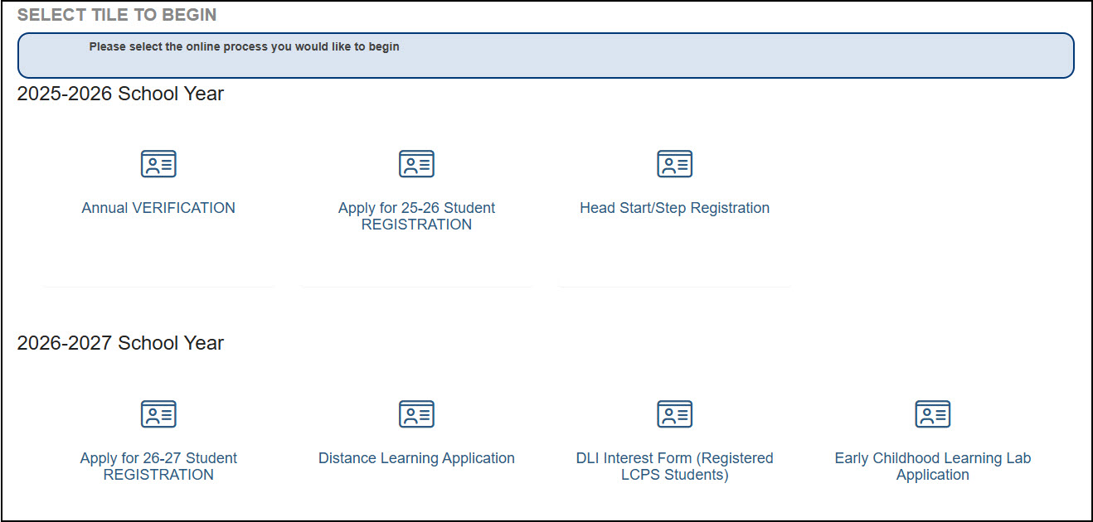Click the icon above Apply for 26-27 Student REGISTRATION
The width and height of the screenshot is (1093, 522).
[x=158, y=414]
